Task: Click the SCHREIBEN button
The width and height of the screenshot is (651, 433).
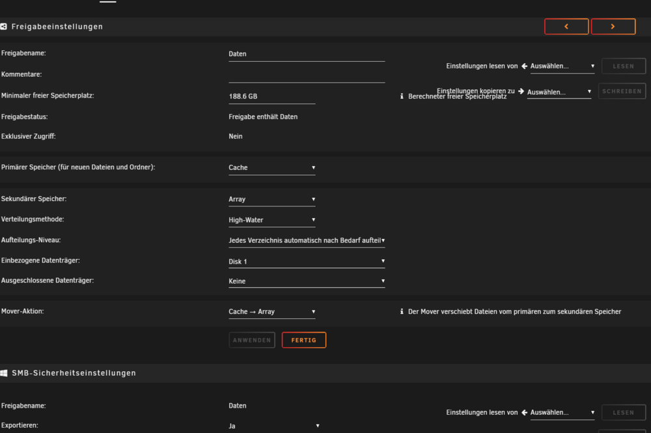Action: tap(622, 91)
